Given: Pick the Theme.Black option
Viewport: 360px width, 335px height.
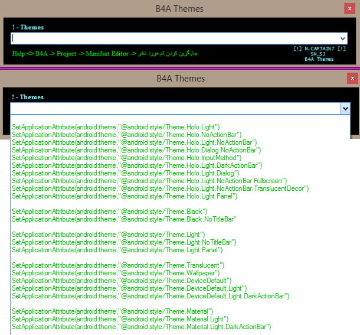Looking at the screenshot, I should coord(110,212).
